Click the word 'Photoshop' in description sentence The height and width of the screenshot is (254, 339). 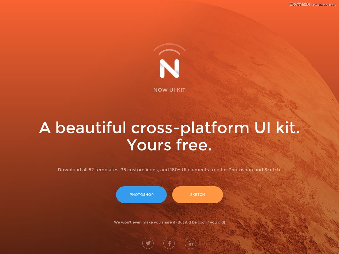coord(241,170)
